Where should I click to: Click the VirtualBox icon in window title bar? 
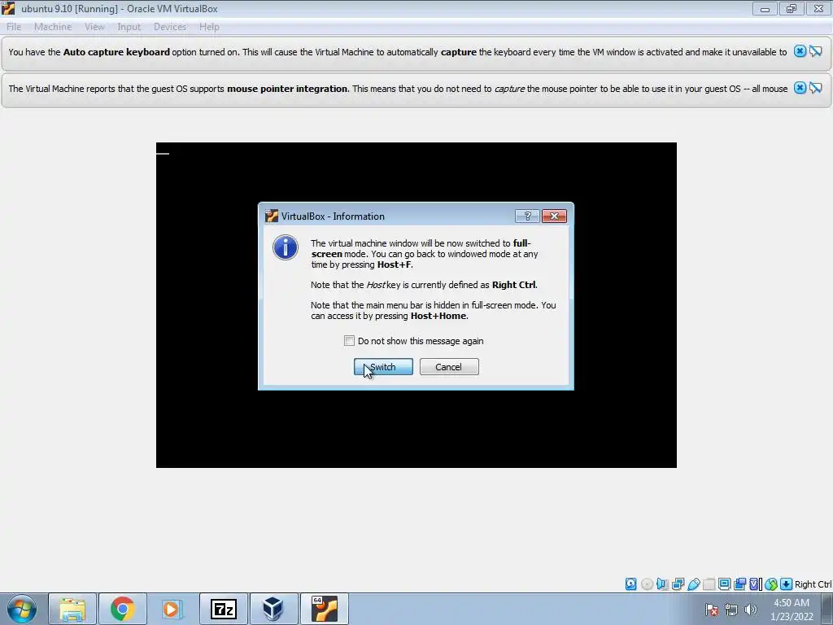8,8
